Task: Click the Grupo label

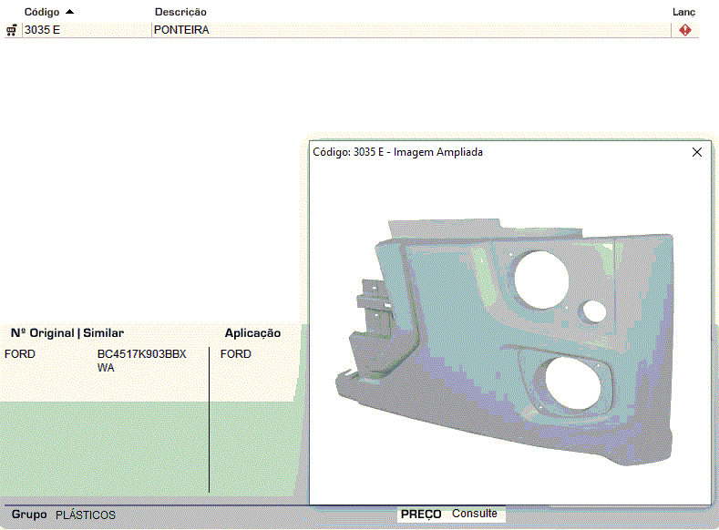Action: [x=29, y=515]
